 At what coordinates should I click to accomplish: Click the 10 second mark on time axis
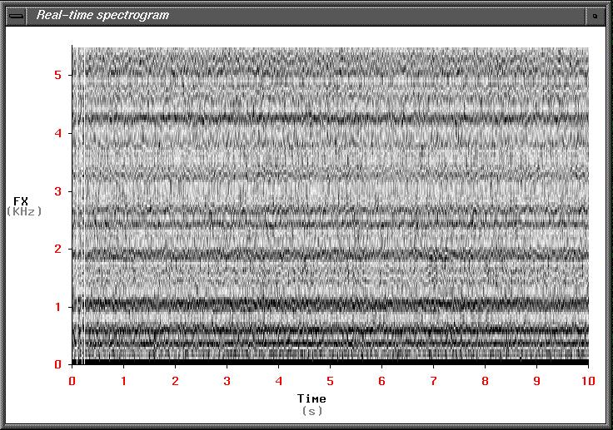click(x=588, y=381)
